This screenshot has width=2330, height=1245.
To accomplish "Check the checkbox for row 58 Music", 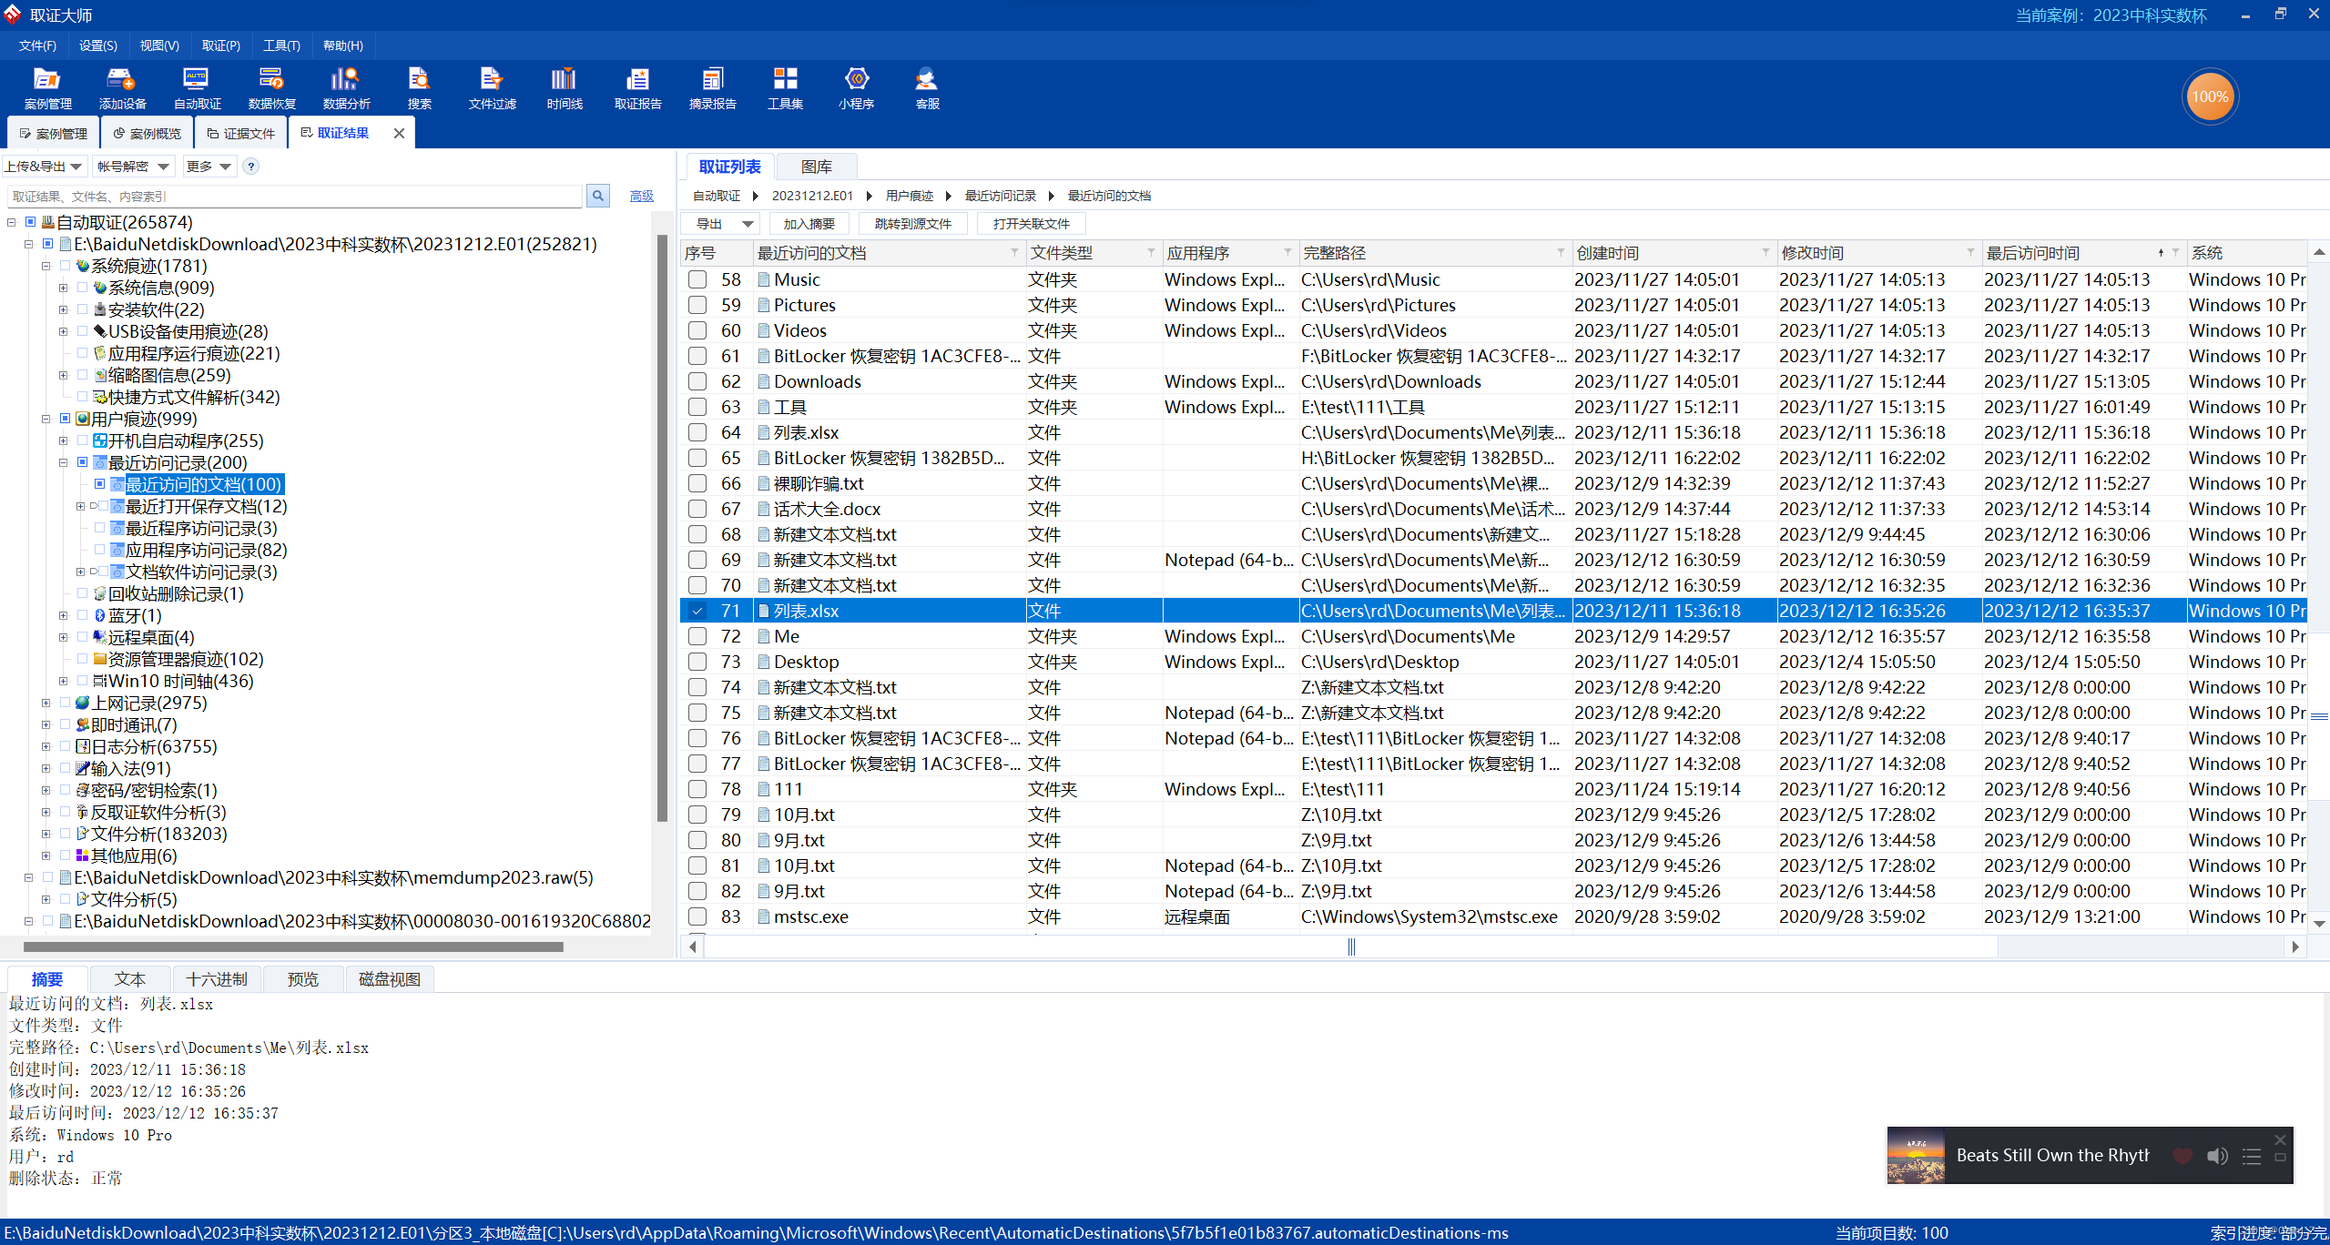I will 697,279.
